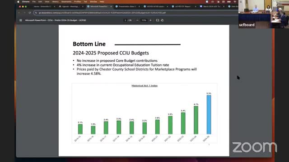289x162 pixels.
Task: Click the 'No increase in proposed Core Budget' bullet
Action: click(x=117, y=61)
